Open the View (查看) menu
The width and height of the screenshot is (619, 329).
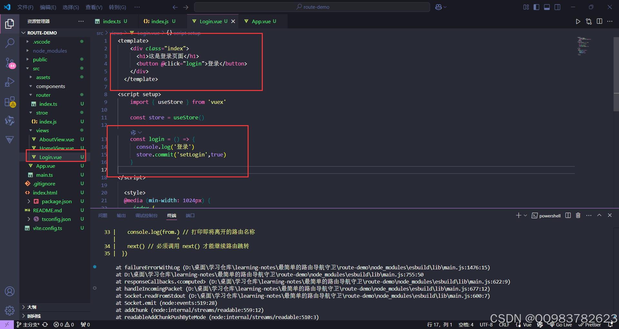coord(94,7)
